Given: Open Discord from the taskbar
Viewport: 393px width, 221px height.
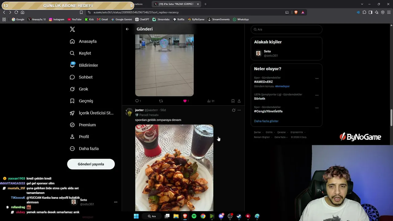Looking at the screenshot, I should [x=221, y=216].
